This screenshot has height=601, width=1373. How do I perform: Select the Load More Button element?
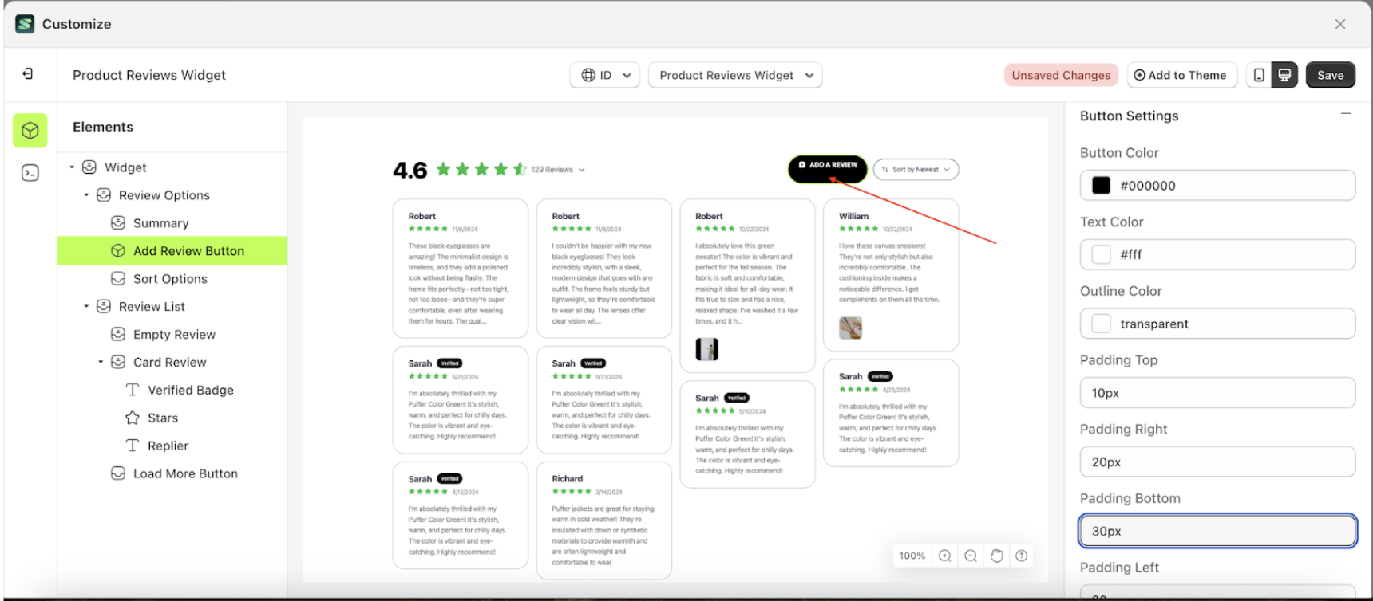[185, 473]
